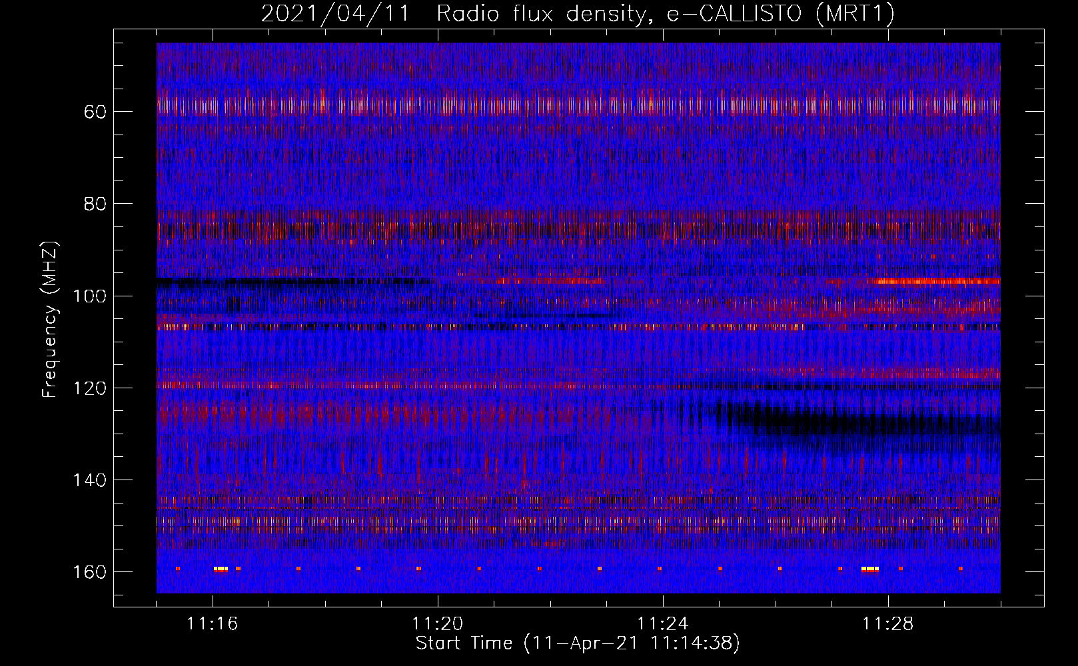Click the 100 frequency tick label
The width and height of the screenshot is (1078, 666).
[89, 296]
